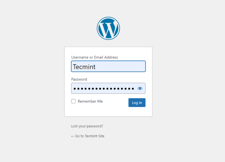Focus the Password input field
The height and width of the screenshot is (162, 225).
(104, 88)
